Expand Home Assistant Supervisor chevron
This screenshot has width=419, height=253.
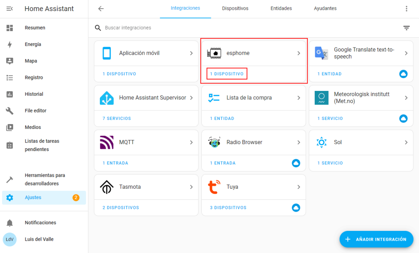click(x=191, y=98)
